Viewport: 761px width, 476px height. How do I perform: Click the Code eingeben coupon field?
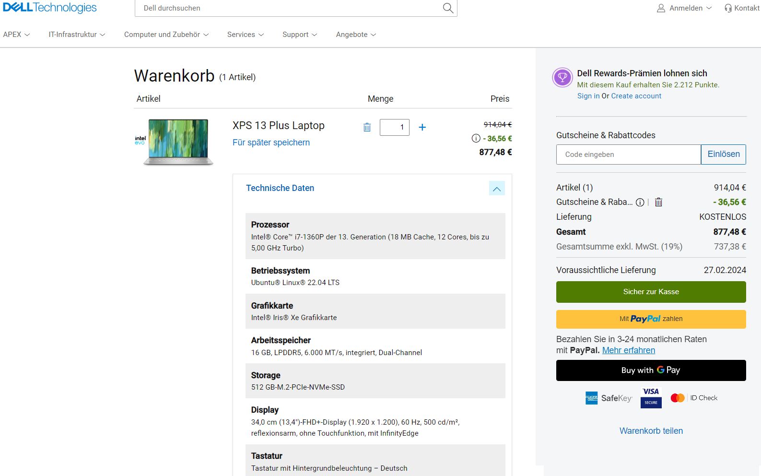pos(628,155)
